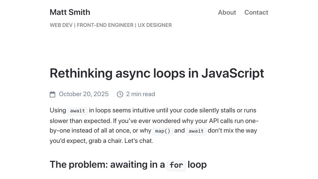This screenshot has height=179, width=318.
Task: Open the Matt Smith site title link
Action: pos(70,12)
